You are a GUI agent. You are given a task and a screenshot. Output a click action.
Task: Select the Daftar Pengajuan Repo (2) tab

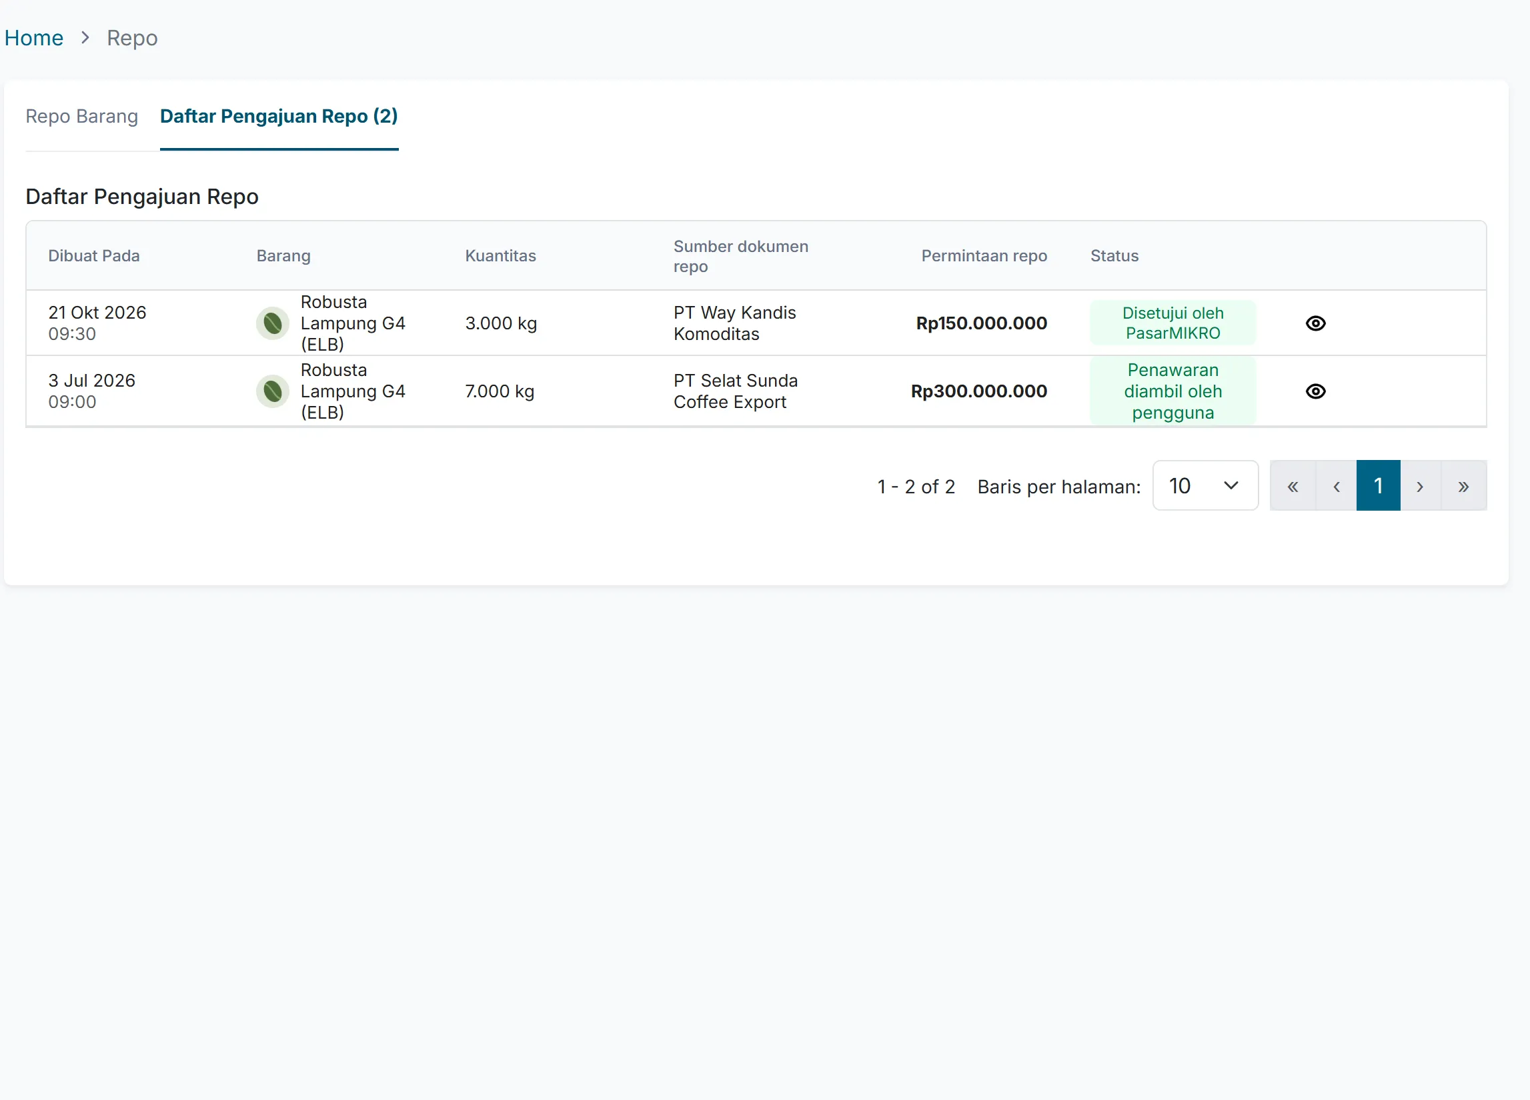pos(279,116)
